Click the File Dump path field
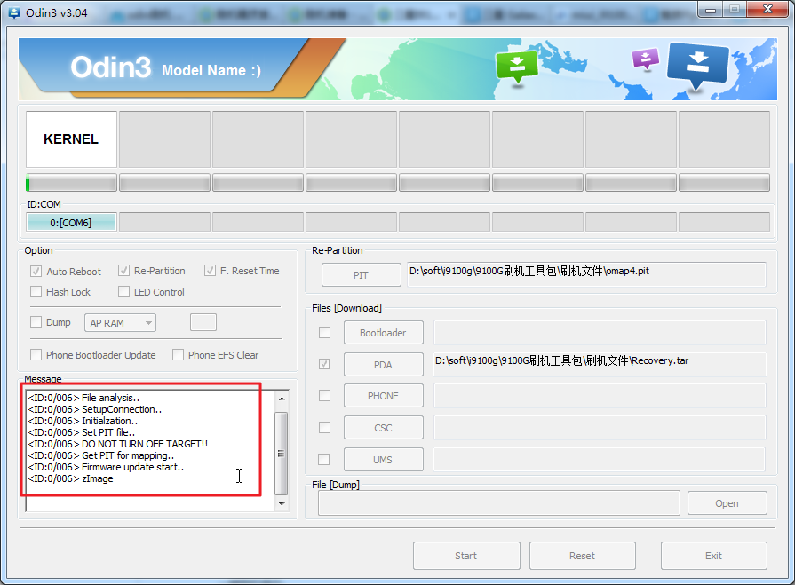 [499, 503]
